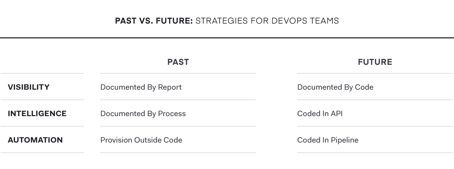
Task: Click the "STRATEGIES FOR DEVOPS TEAMS" subtitle text
Action: coord(267,21)
